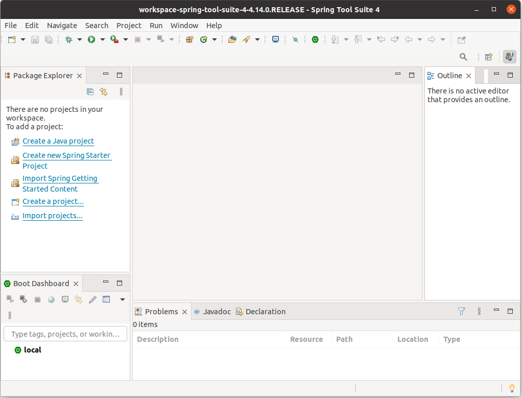This screenshot has height=398, width=522.
Task: Open dropdown next to Back navigation arrow
Action: 419,40
